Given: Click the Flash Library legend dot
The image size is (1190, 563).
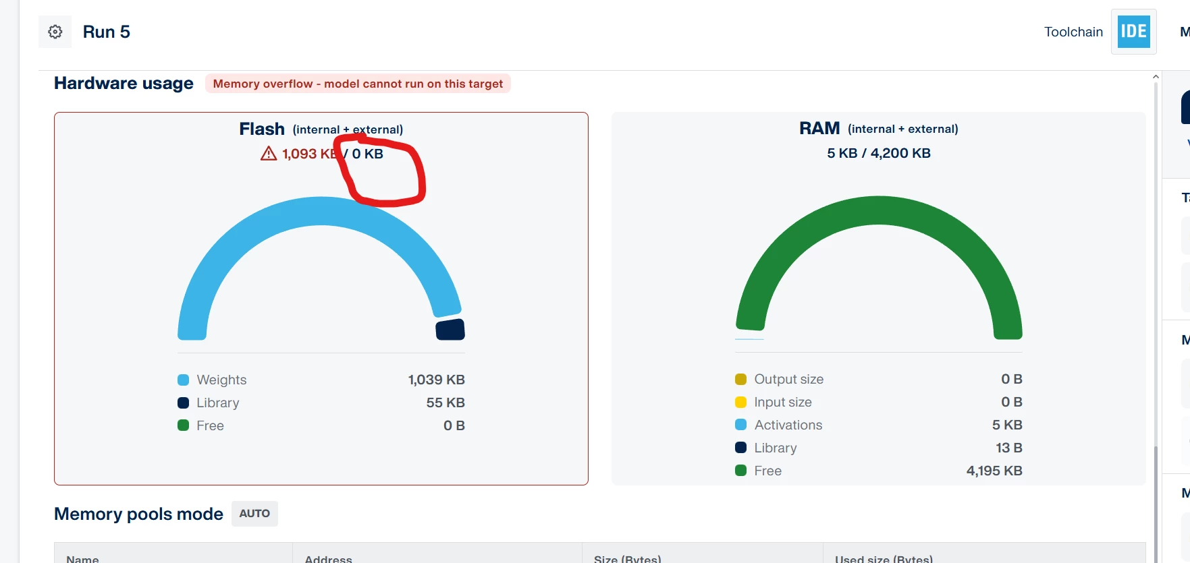Looking at the screenshot, I should click(183, 403).
